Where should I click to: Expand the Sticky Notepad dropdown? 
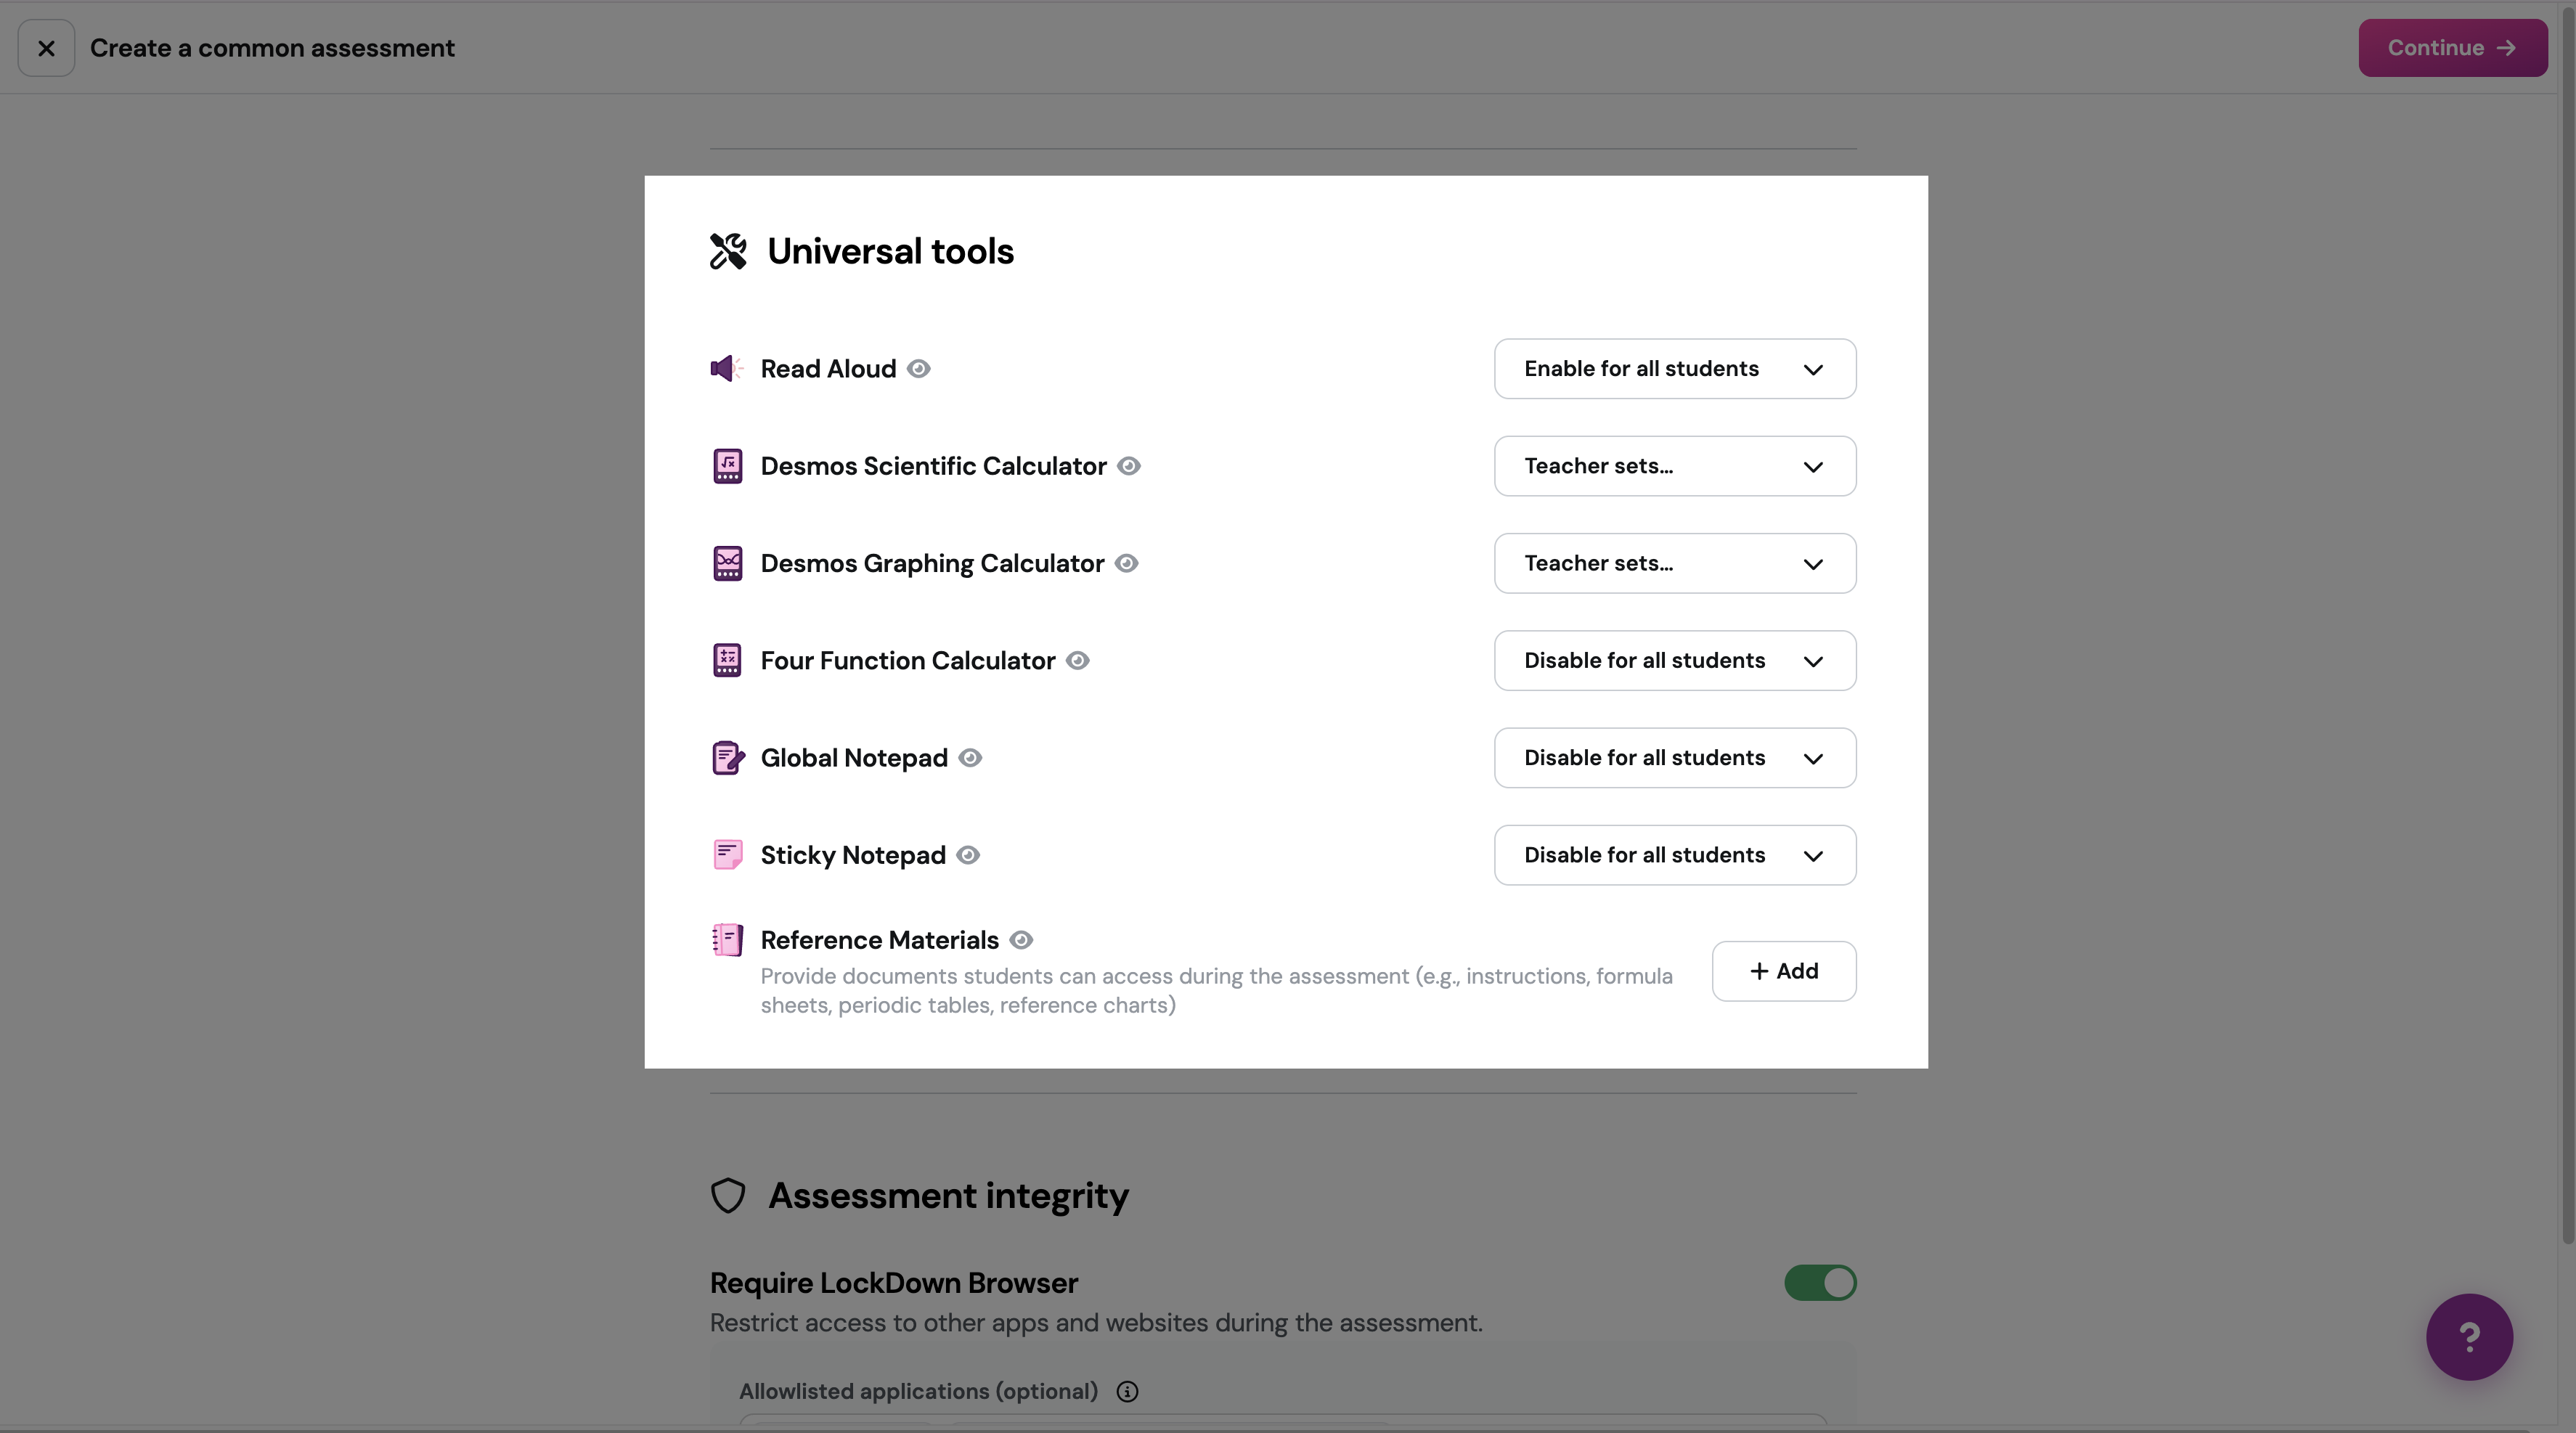1675,855
